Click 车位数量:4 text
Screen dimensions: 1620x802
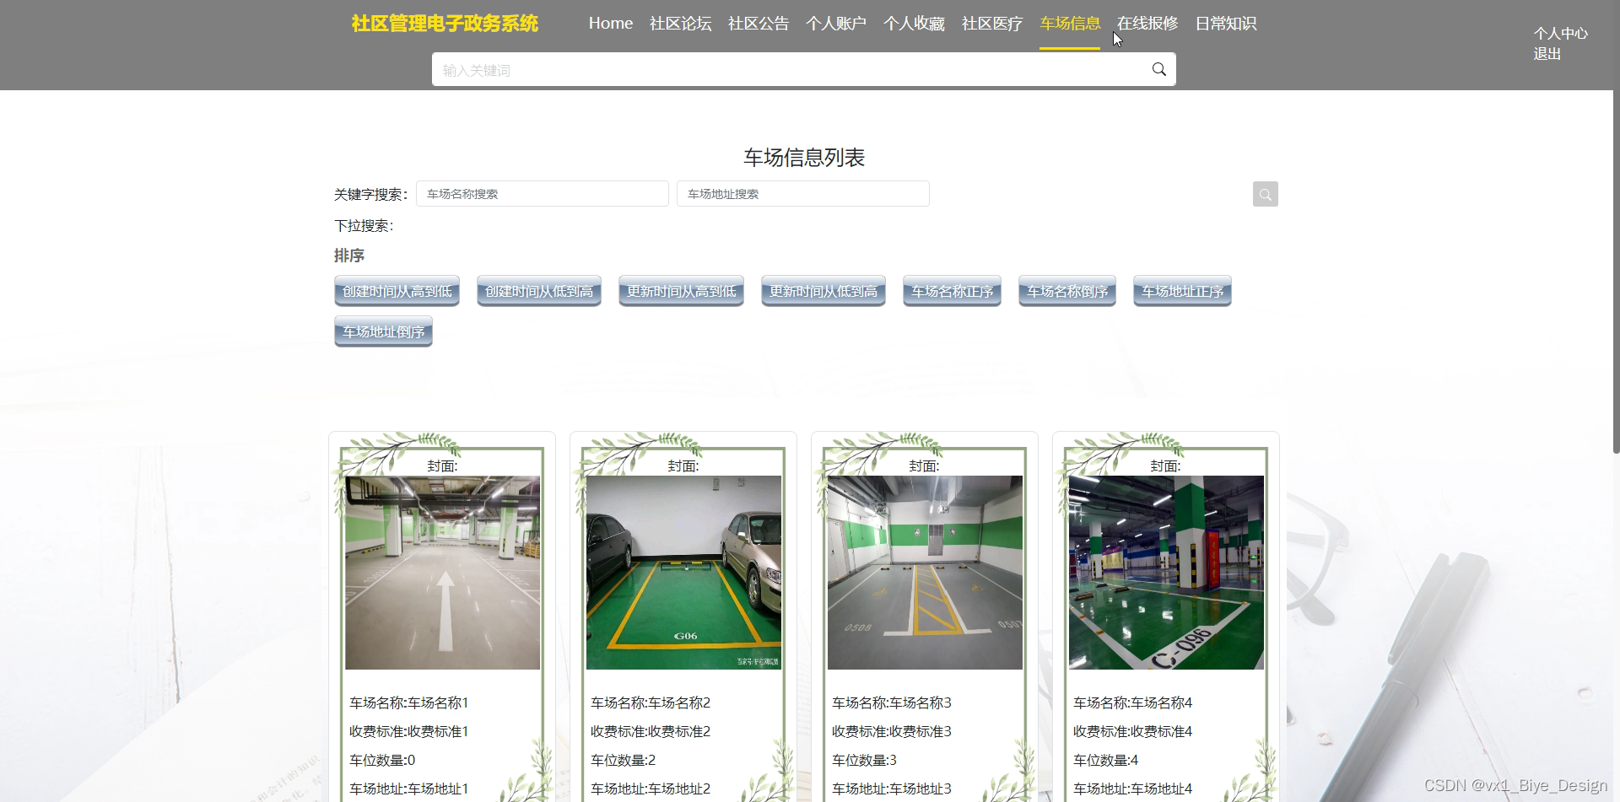pos(1106,760)
